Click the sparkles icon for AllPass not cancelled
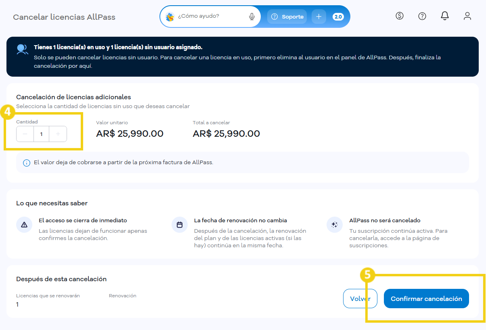The width and height of the screenshot is (486, 330). click(x=335, y=225)
